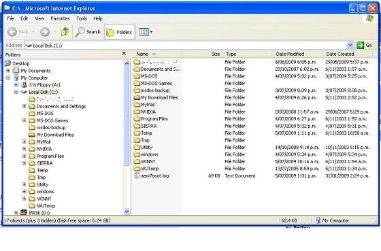Select MS-DOS Games folder icon in list
381x251 pixels.
(137, 83)
